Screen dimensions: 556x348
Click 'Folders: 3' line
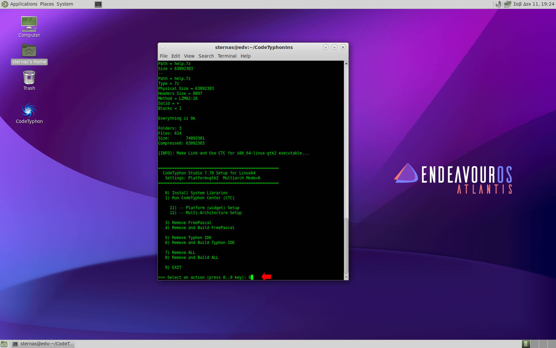click(170, 128)
